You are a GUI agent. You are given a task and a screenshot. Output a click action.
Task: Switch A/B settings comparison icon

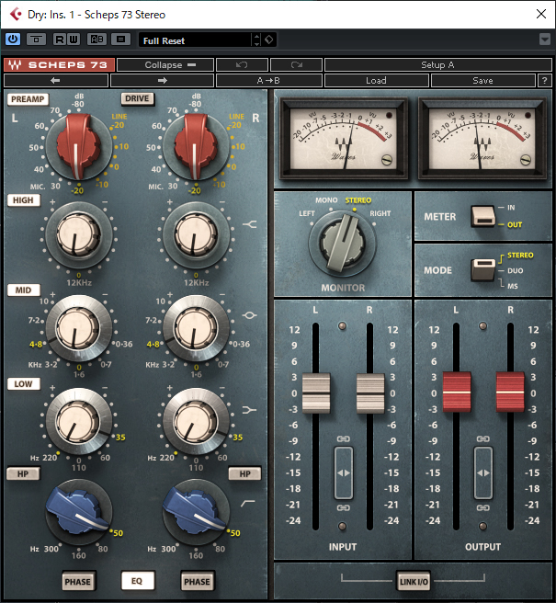[96, 40]
